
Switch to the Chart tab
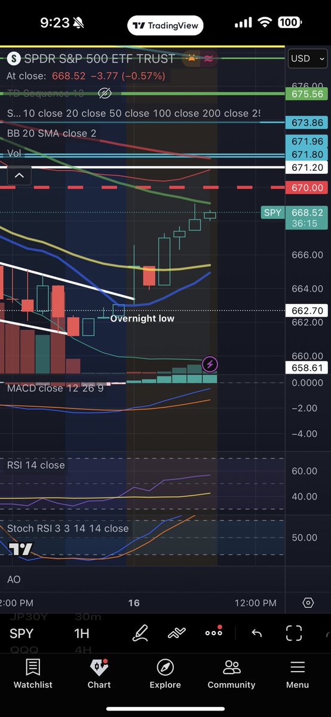click(x=99, y=674)
